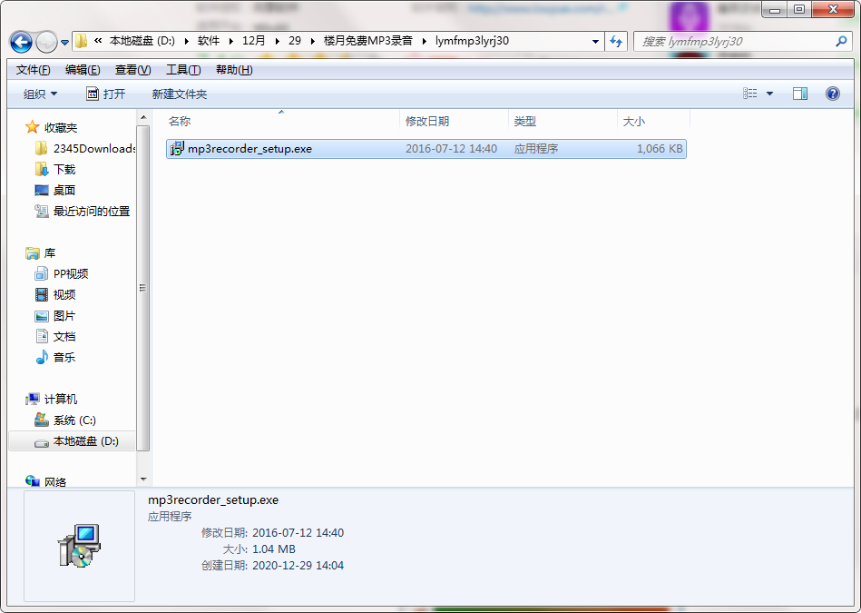Image resolution: width=861 pixels, height=613 pixels.
Task: Open breadcrumb folder 29
Action: tap(295, 41)
